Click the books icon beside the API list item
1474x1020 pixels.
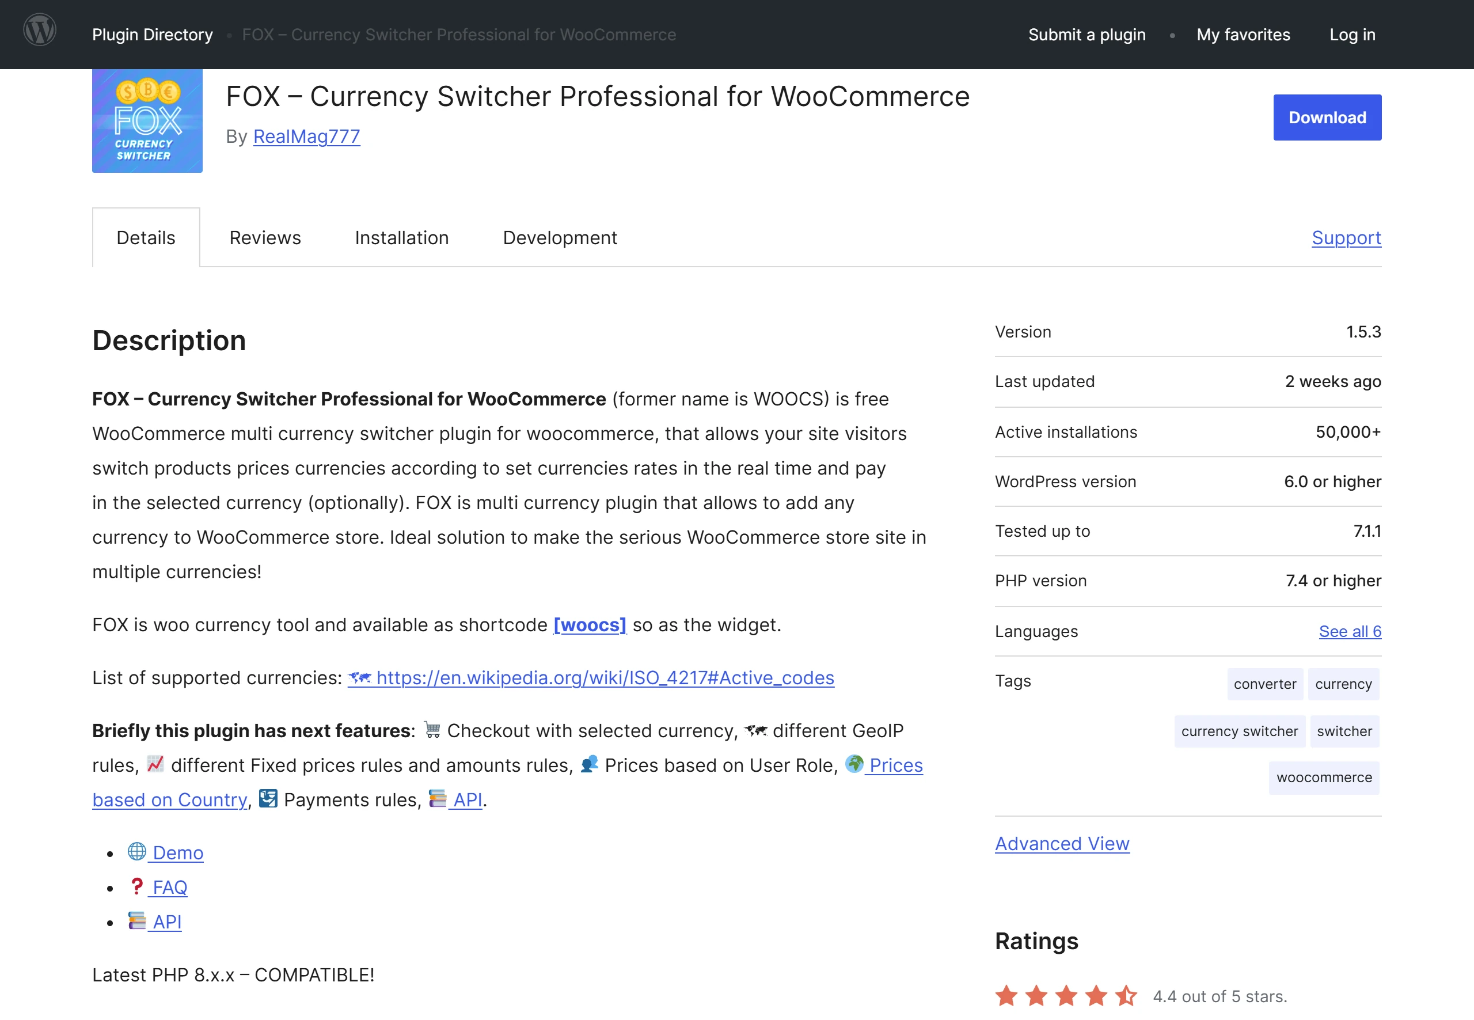tap(136, 921)
